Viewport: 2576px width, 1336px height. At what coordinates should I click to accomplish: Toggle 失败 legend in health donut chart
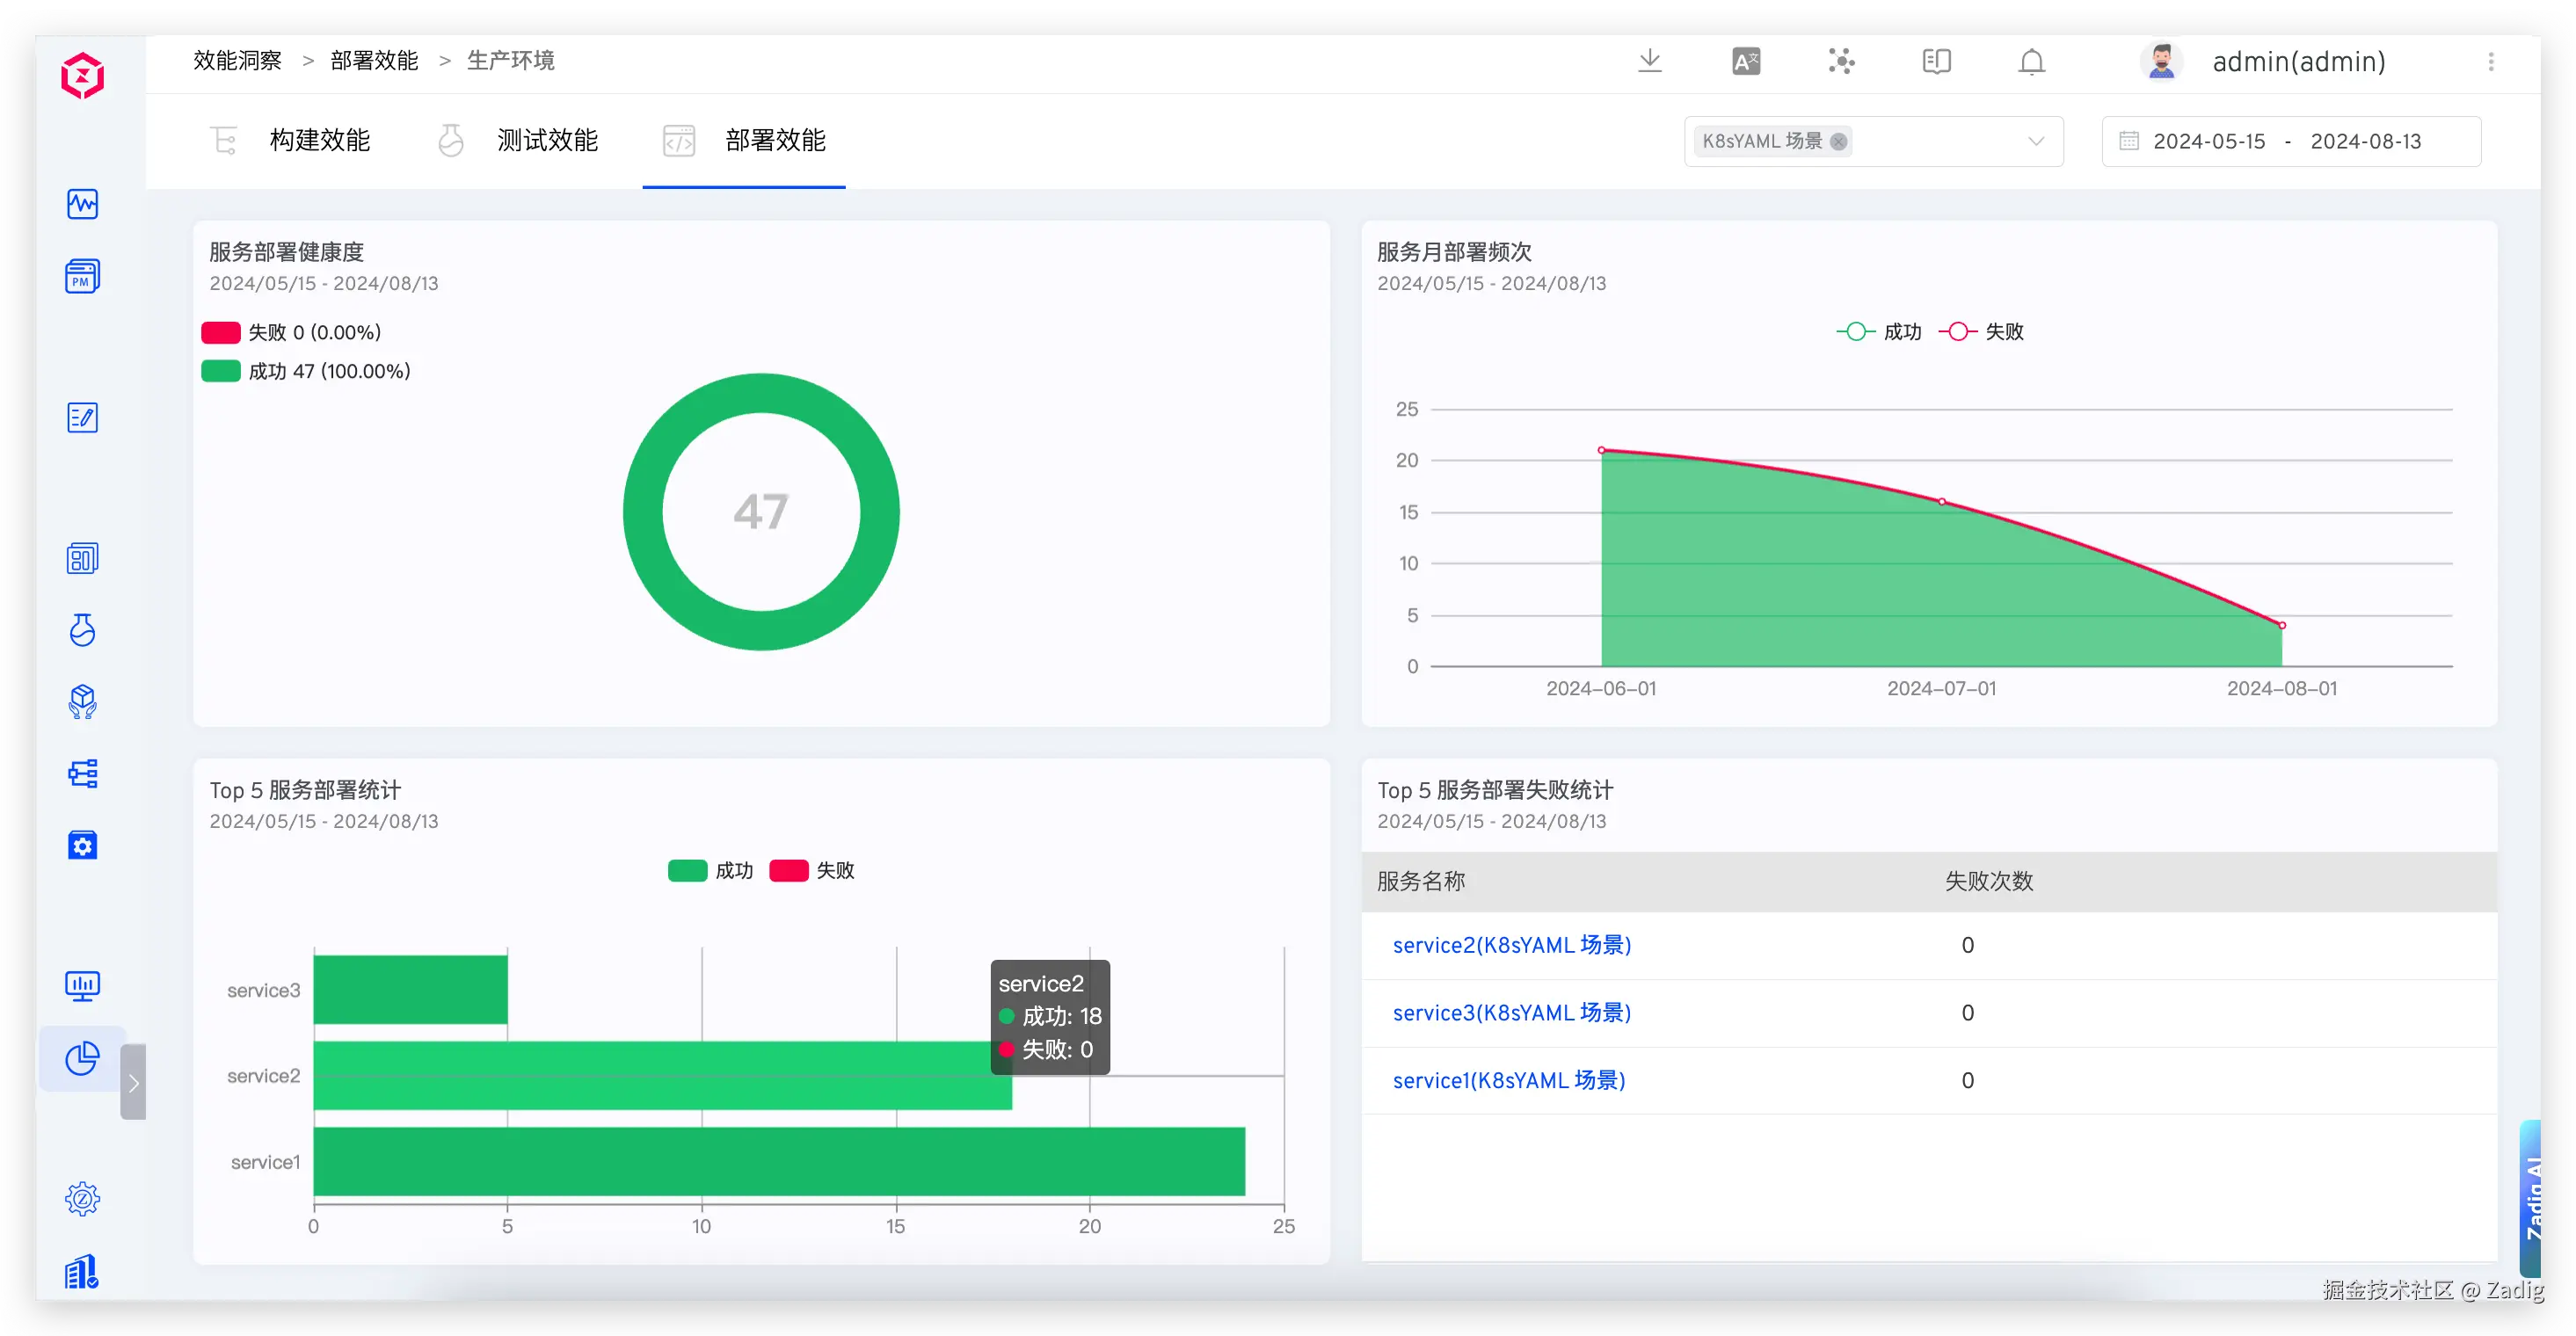coord(221,333)
